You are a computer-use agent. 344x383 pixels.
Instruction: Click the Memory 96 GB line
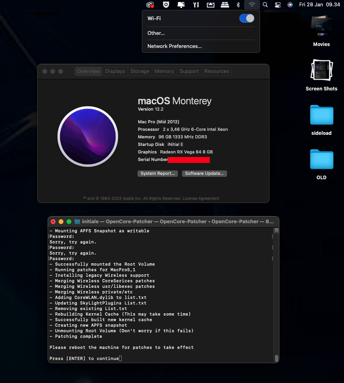click(x=172, y=137)
